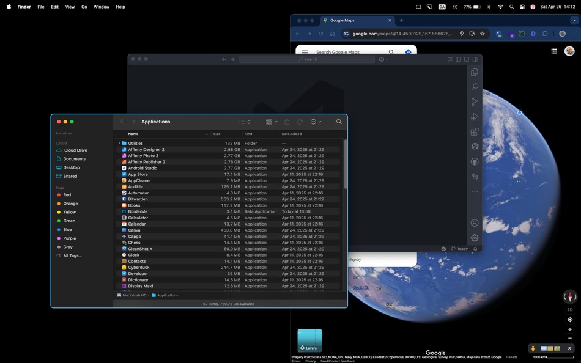Click the Manage gear icon in editor
This screenshot has height=363, width=581.
(x=475, y=238)
